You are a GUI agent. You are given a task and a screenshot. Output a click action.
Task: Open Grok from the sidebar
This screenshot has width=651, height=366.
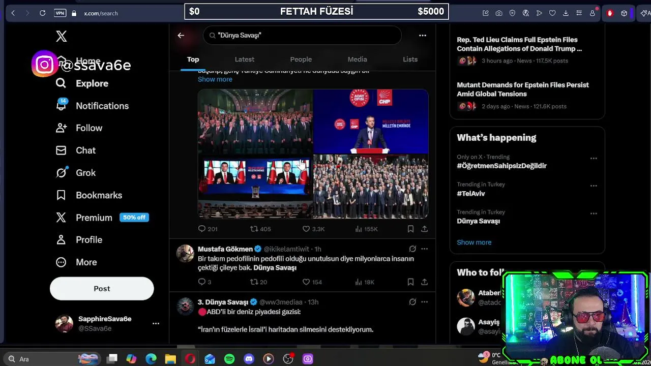tap(75, 173)
